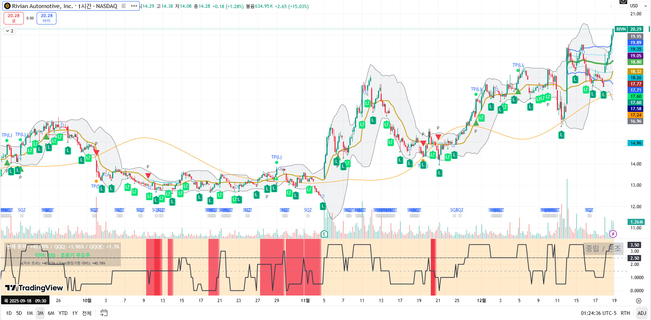Select the YTD time range
This screenshot has height=320, width=651.
[x=63, y=313]
